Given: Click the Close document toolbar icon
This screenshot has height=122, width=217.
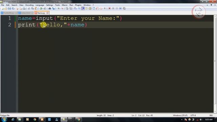Looking at the screenshot, I should (17, 8).
